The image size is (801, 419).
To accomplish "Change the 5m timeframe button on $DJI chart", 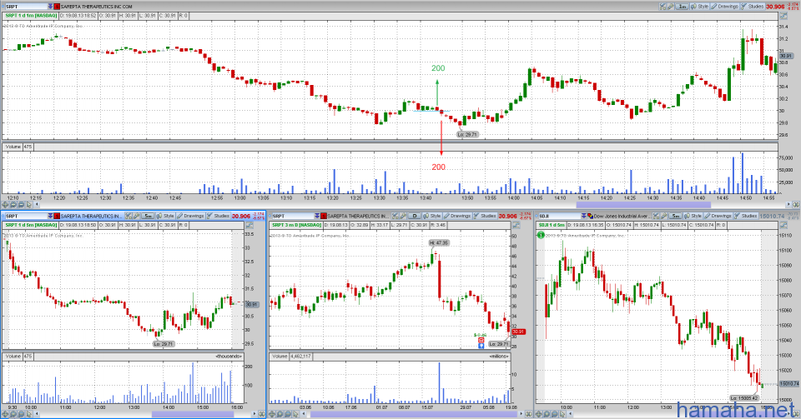I will [x=676, y=216].
